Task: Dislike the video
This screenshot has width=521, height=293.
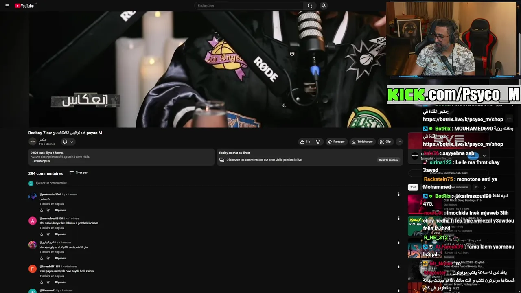Action: 318,142
